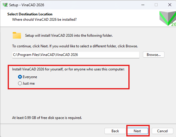Image resolution: width=176 pixels, height=137 pixels.
Task: Minimize the Setup window
Action: coord(143,5)
